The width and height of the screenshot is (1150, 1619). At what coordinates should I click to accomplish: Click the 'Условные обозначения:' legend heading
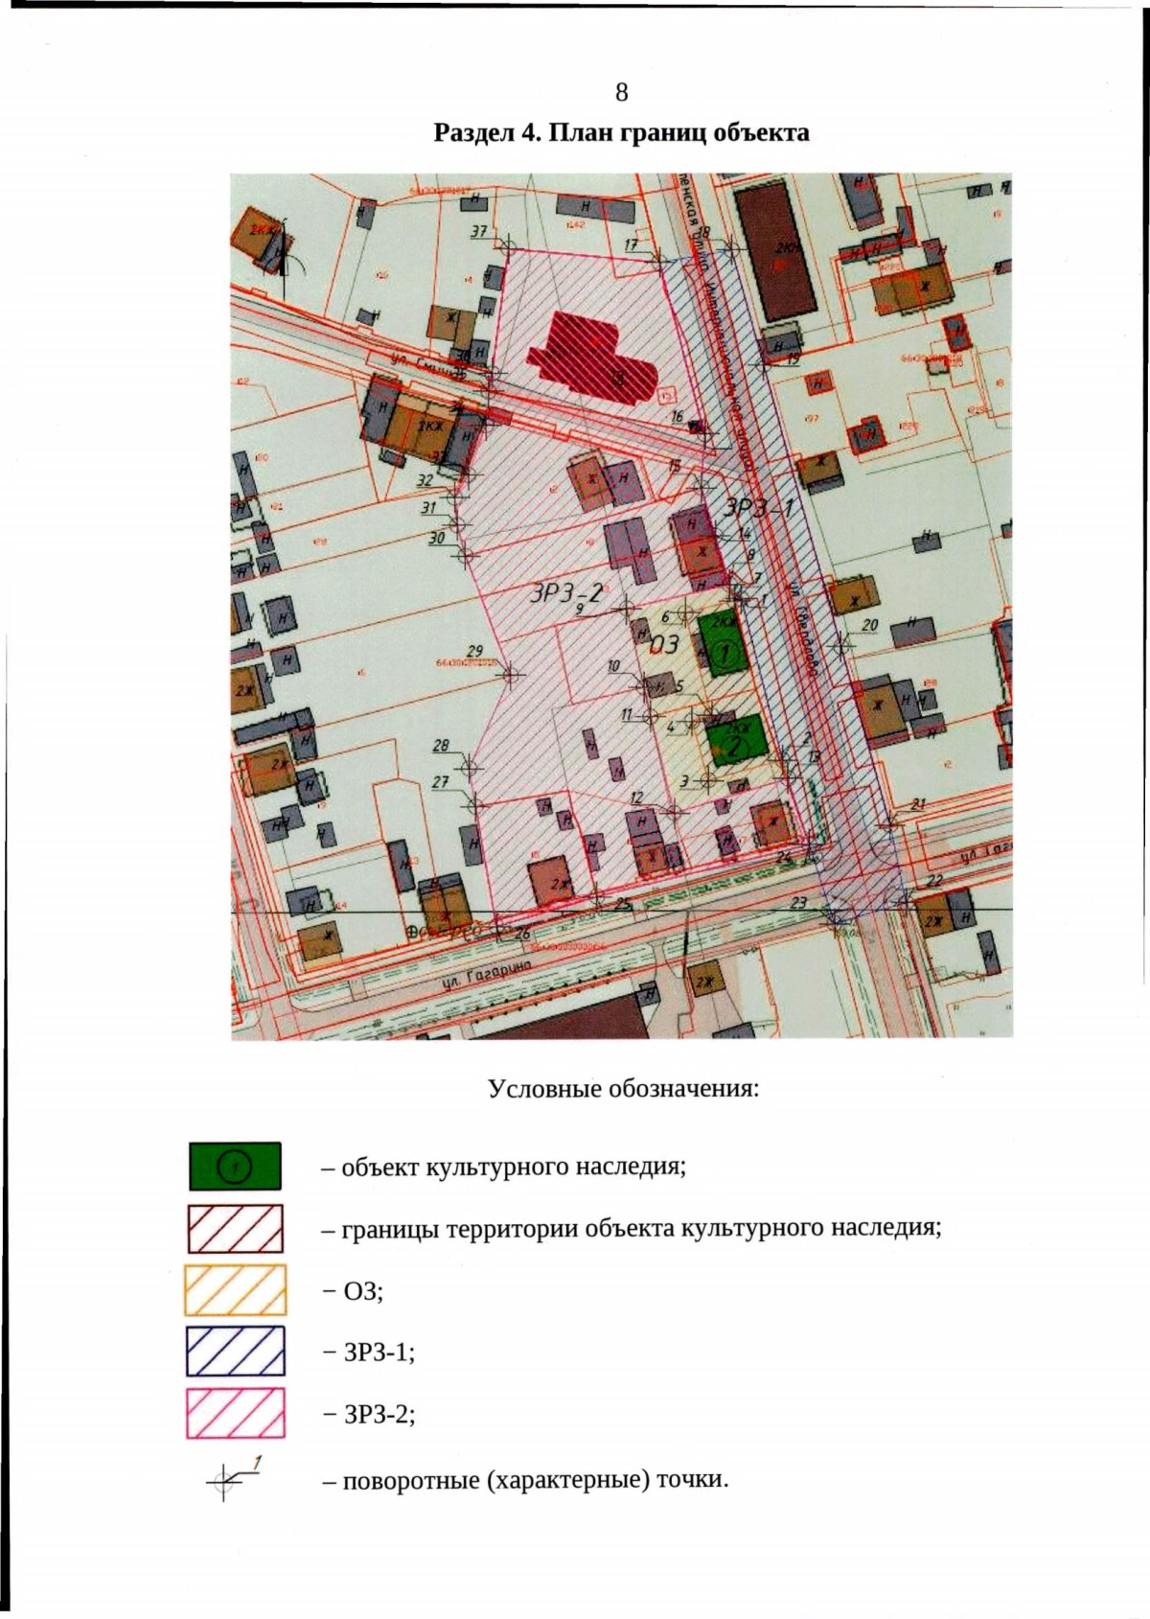click(623, 1089)
